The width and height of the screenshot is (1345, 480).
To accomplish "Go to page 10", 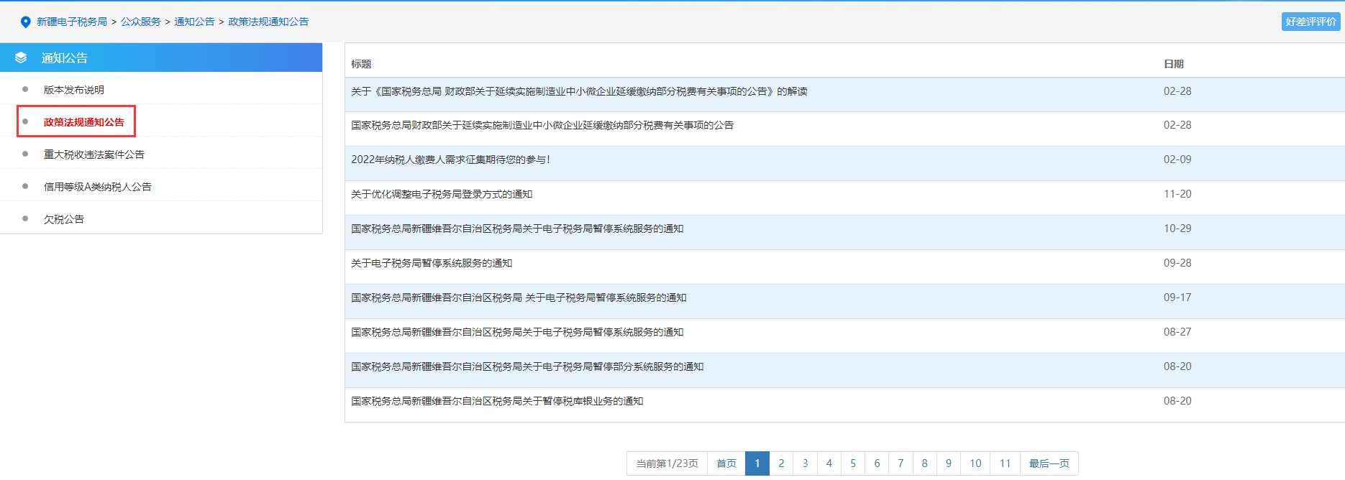I will 975,463.
